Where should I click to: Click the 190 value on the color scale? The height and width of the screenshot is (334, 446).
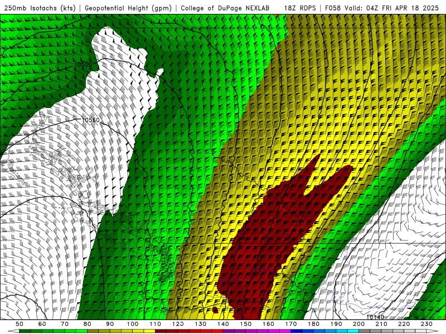tap(336, 324)
